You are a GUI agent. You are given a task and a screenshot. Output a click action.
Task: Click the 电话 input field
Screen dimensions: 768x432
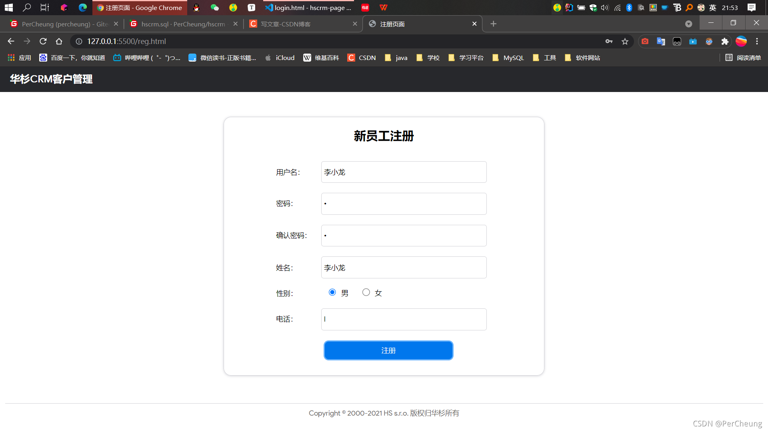pos(404,319)
